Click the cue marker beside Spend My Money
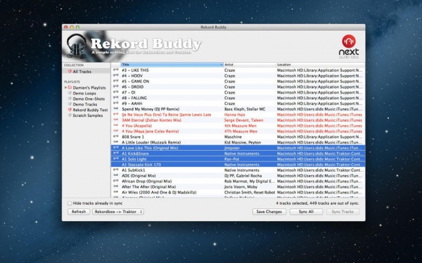 [115, 108]
